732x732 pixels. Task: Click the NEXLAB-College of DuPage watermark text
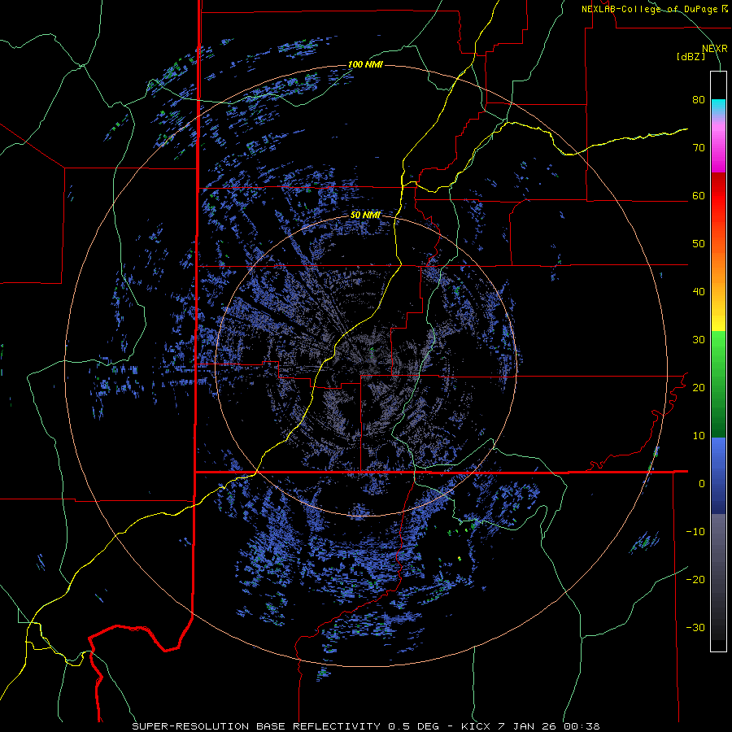click(x=654, y=9)
